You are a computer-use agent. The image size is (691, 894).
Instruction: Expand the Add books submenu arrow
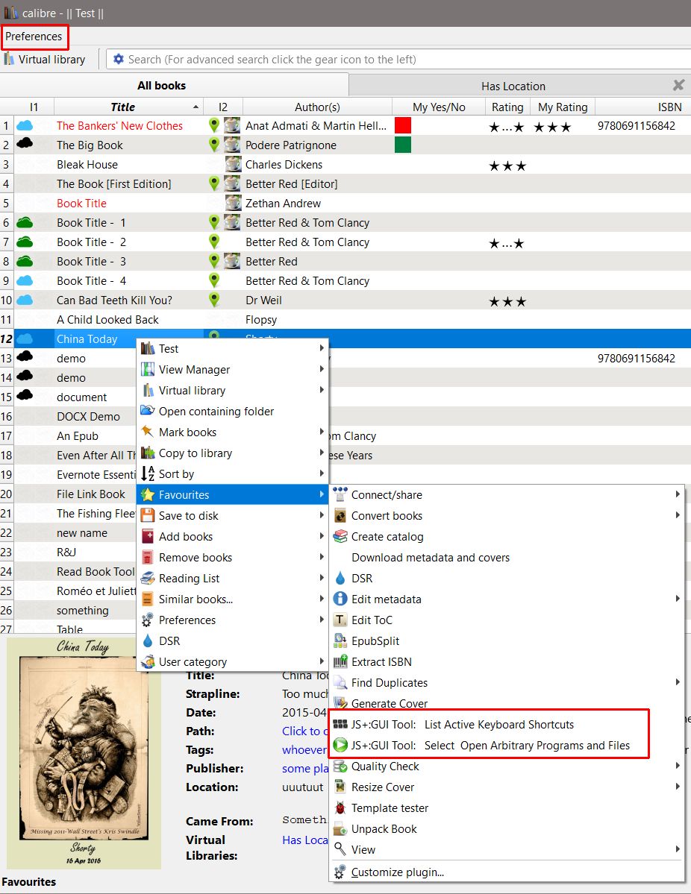pos(322,537)
